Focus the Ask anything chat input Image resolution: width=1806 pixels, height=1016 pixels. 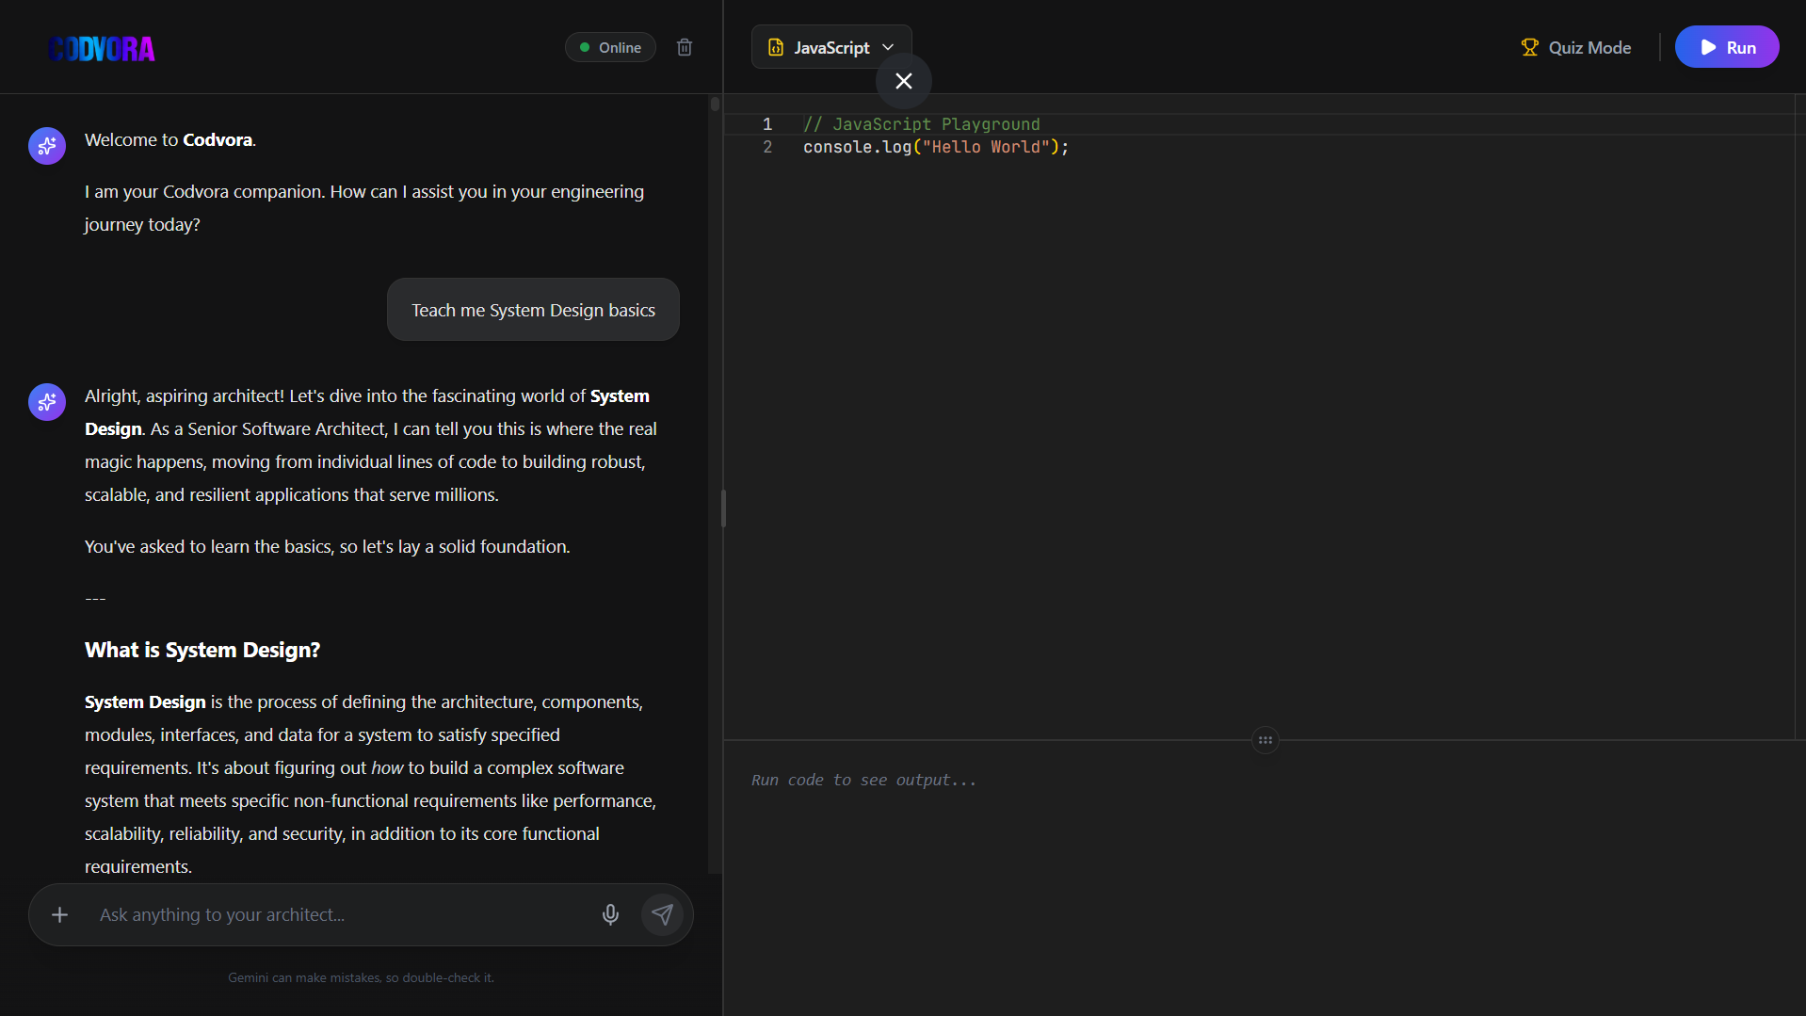click(339, 914)
